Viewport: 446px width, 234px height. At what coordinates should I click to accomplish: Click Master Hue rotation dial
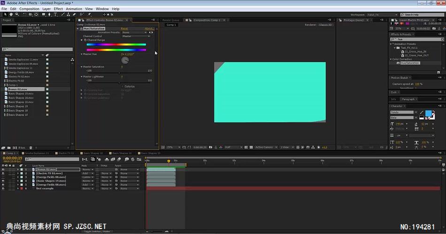pos(125,60)
